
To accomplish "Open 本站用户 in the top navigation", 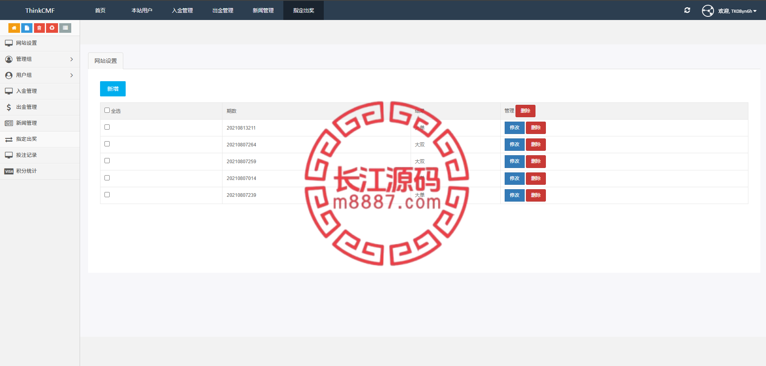I will coord(142,10).
